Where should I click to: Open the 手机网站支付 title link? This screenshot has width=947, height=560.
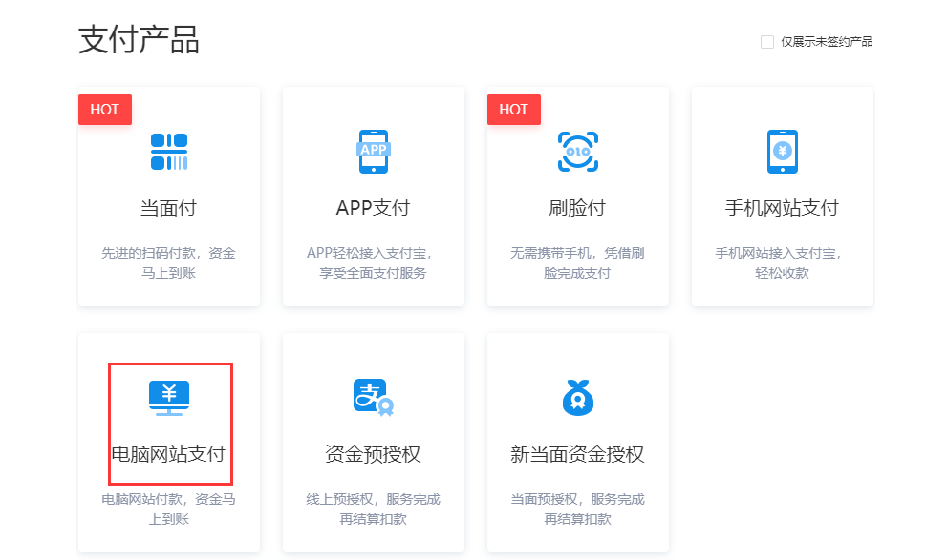click(x=782, y=208)
